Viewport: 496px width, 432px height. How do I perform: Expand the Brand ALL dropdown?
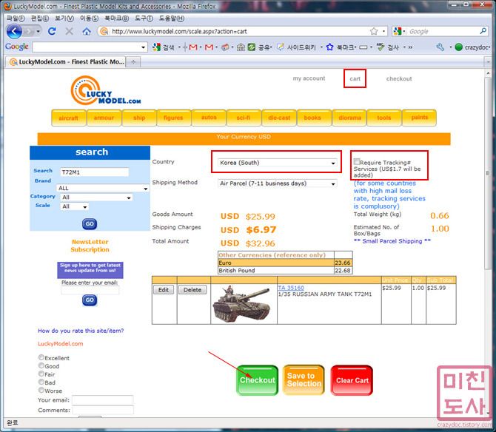coord(103,189)
